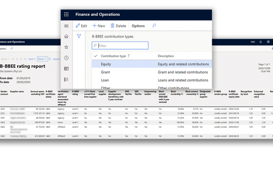Viewport: 273px width, 172px height.
Task: Open the app launcher waffle menu
Action: pyautogui.click(x=66, y=14)
